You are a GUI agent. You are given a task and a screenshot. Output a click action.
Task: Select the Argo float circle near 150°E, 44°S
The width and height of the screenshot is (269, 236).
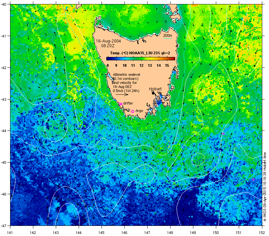223,134
